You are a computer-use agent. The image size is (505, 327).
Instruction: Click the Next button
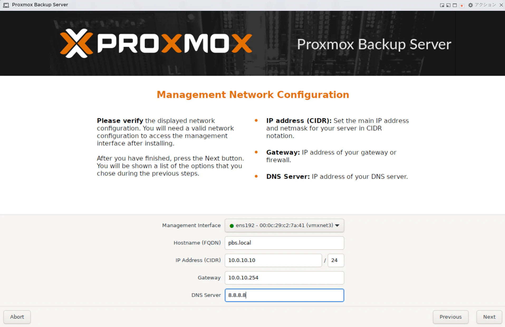489,317
